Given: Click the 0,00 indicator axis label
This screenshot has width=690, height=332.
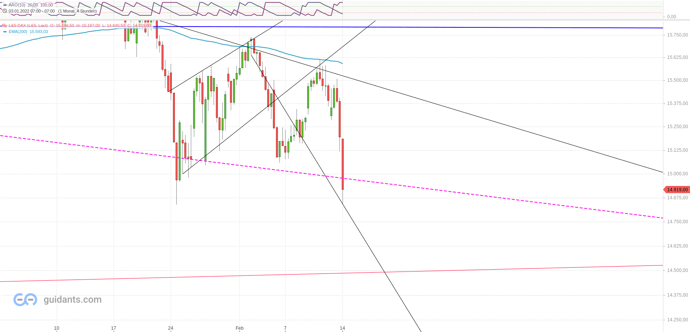Looking at the screenshot, I should [672, 17].
